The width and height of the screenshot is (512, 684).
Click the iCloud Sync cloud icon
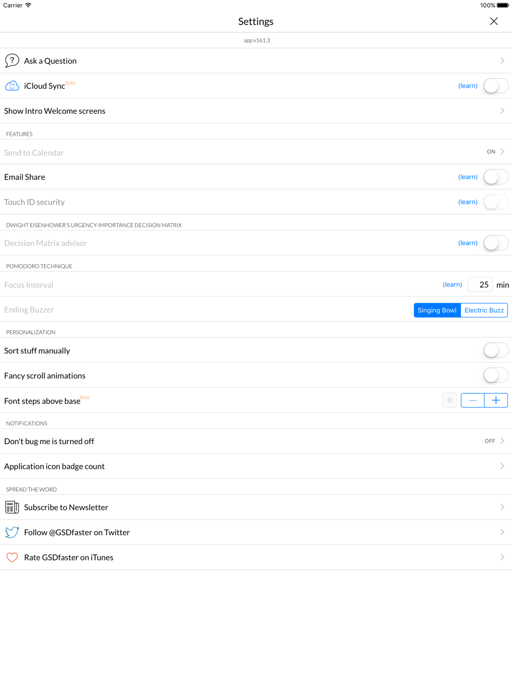click(12, 86)
